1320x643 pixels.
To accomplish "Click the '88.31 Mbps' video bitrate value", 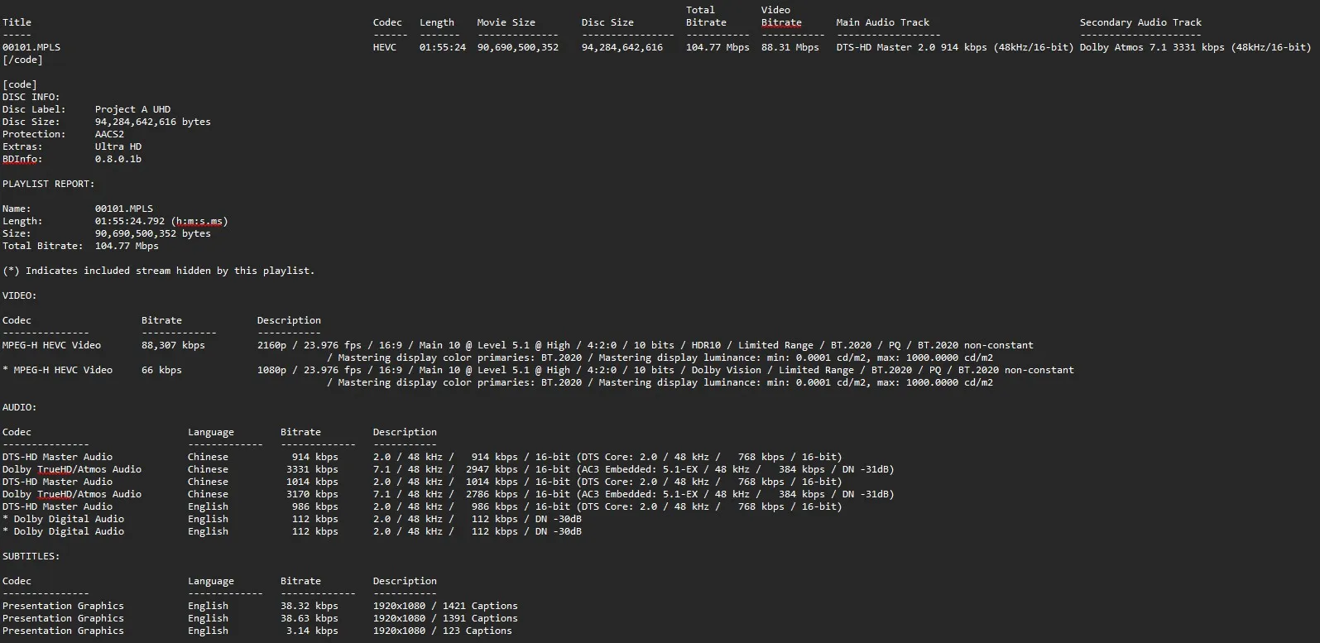I will (790, 47).
